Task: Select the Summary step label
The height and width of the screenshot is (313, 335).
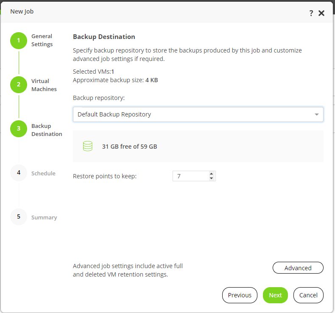Action: 44,217
